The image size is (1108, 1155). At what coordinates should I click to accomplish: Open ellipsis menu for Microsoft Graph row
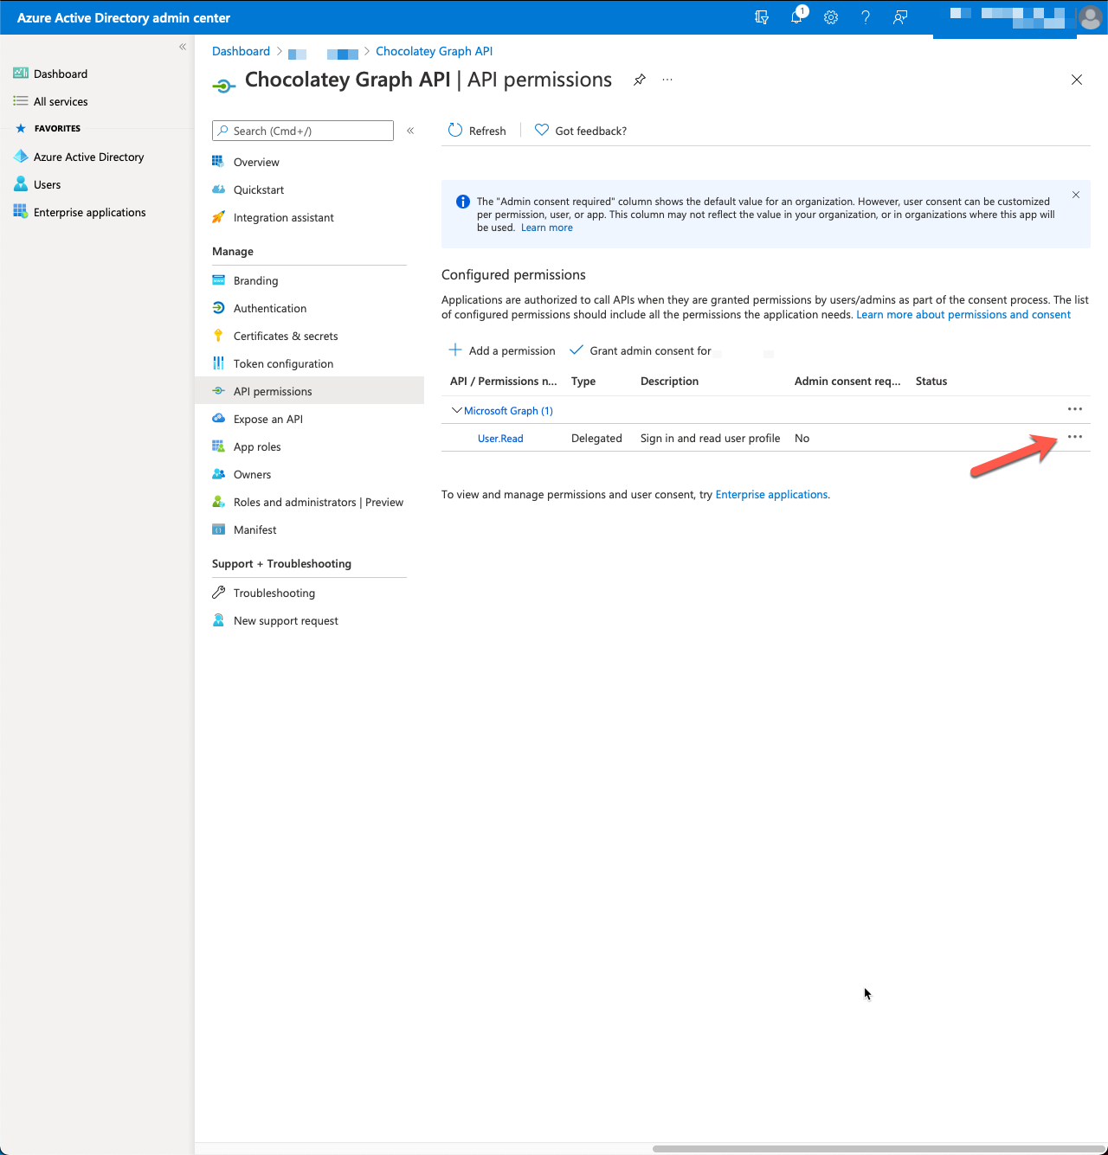1075,409
